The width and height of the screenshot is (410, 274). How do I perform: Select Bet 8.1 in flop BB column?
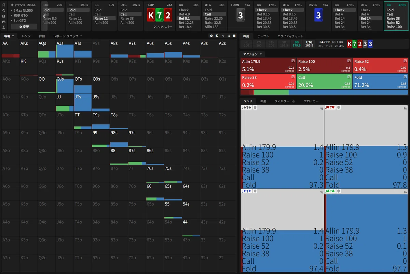pos(189,18)
